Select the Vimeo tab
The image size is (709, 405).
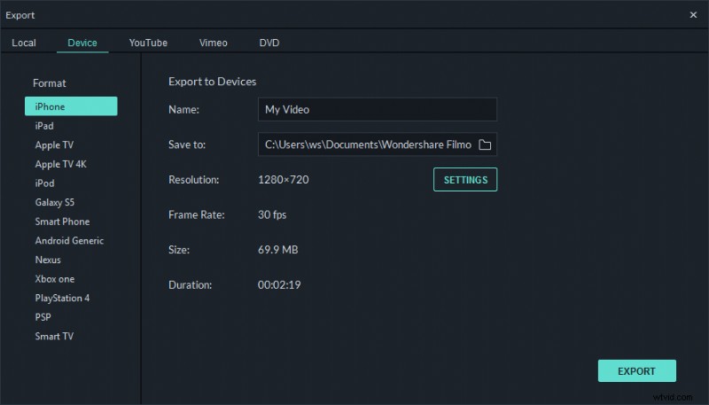[213, 43]
